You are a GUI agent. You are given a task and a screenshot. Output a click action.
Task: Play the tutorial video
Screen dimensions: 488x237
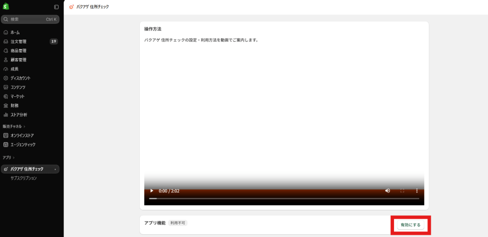click(x=152, y=191)
